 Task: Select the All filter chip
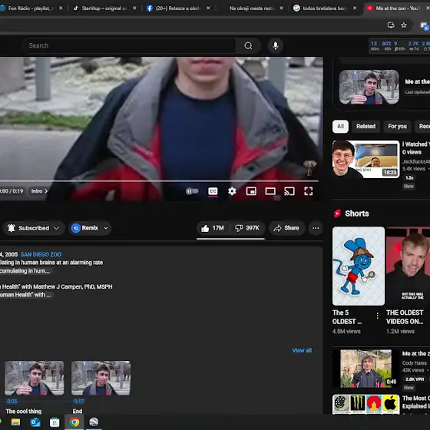[x=340, y=127]
